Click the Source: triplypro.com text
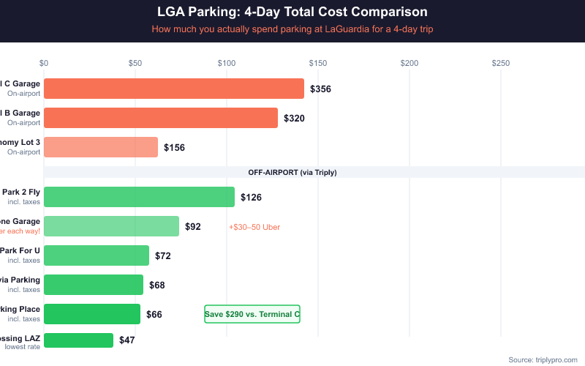585x366 pixels. [x=543, y=359]
